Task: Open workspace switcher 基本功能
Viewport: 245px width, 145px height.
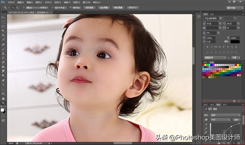Action: pos(235,8)
